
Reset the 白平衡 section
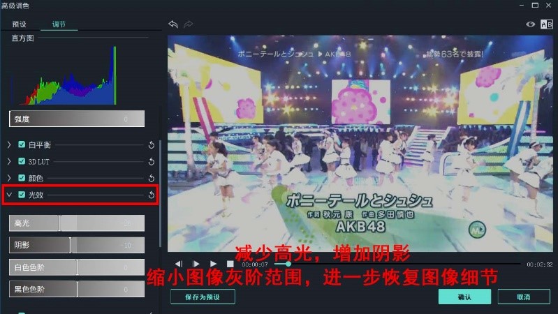(152, 144)
